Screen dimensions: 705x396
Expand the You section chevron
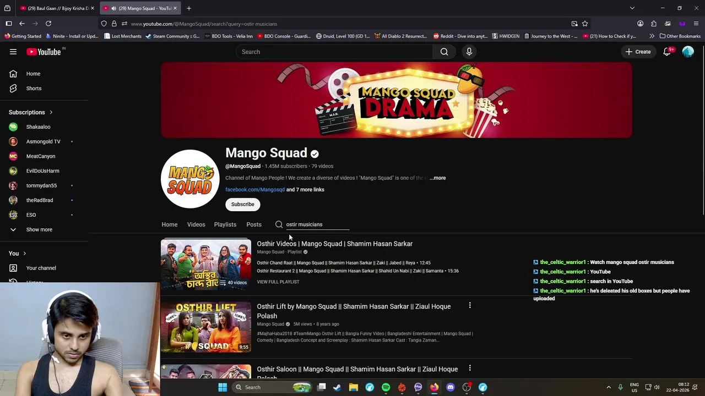(24, 254)
